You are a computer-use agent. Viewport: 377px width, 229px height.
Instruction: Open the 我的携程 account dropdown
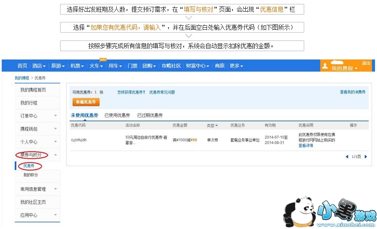click(344, 69)
